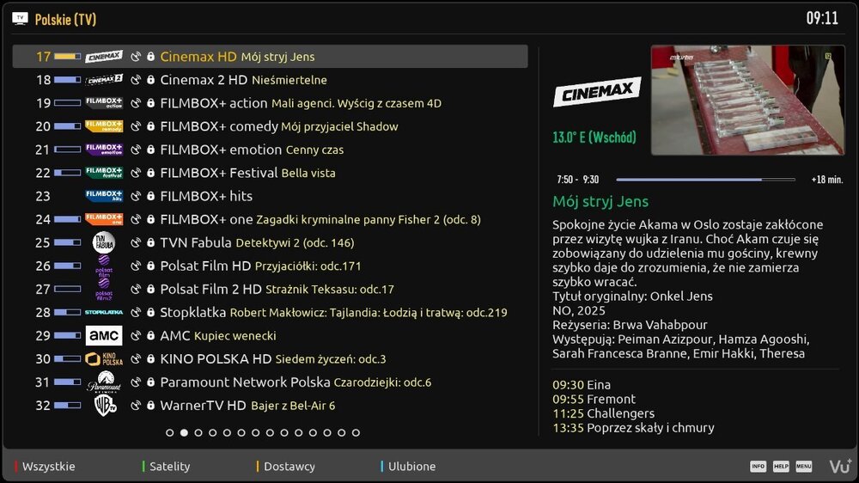859x483 pixels.
Task: Click the Kupiec wenecki programme name
Action: coord(235,335)
